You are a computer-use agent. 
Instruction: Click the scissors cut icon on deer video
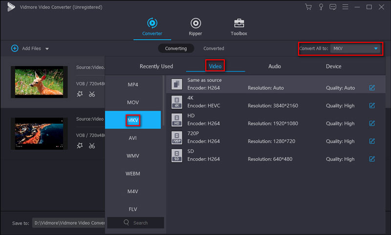[92, 94]
